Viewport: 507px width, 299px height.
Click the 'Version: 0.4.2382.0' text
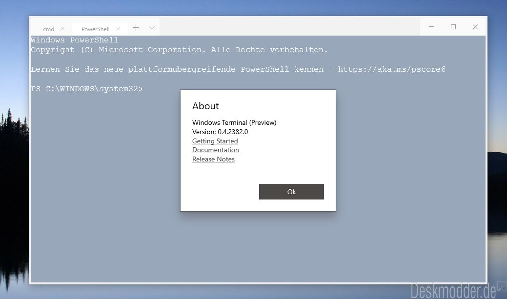[220, 132]
